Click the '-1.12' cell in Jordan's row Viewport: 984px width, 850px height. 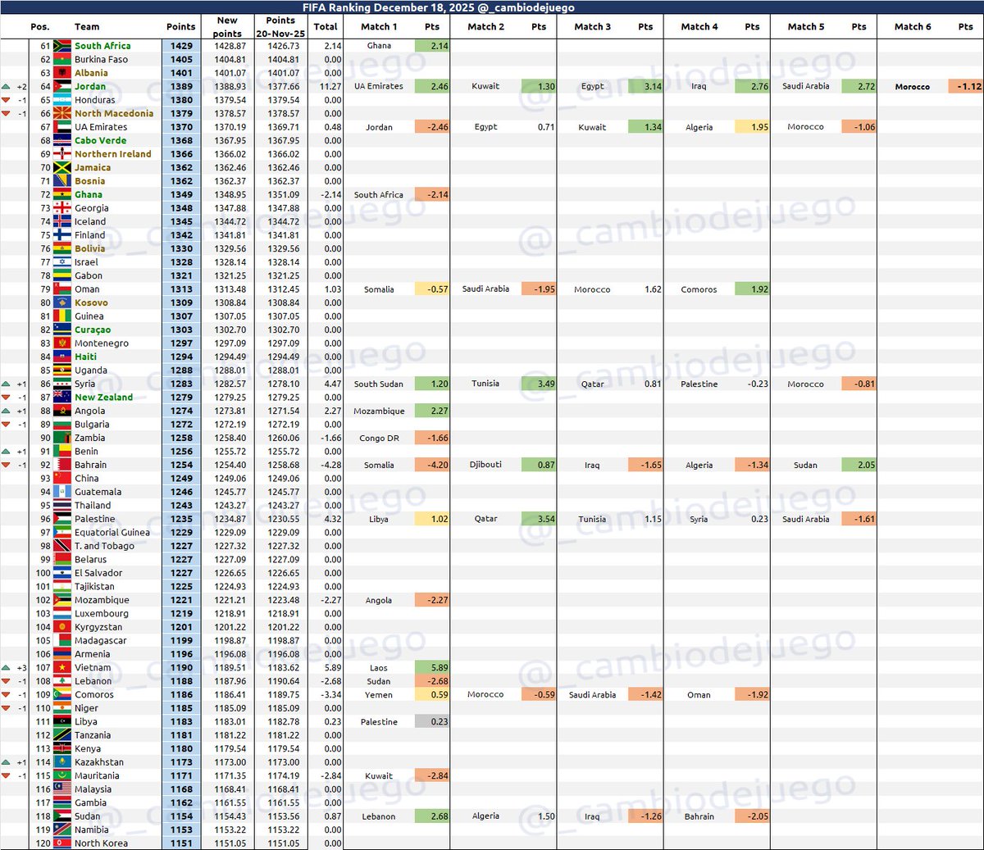coord(966,86)
